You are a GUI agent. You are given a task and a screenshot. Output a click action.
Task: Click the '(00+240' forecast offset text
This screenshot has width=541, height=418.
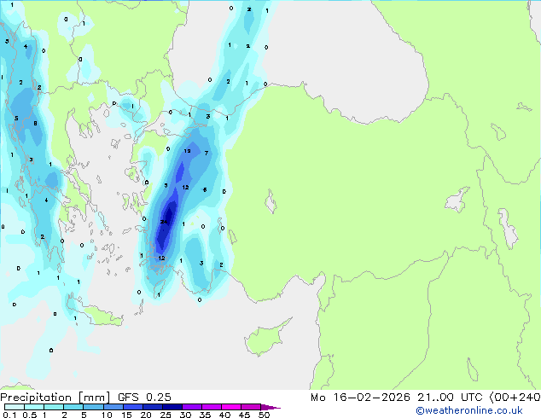(515, 398)
